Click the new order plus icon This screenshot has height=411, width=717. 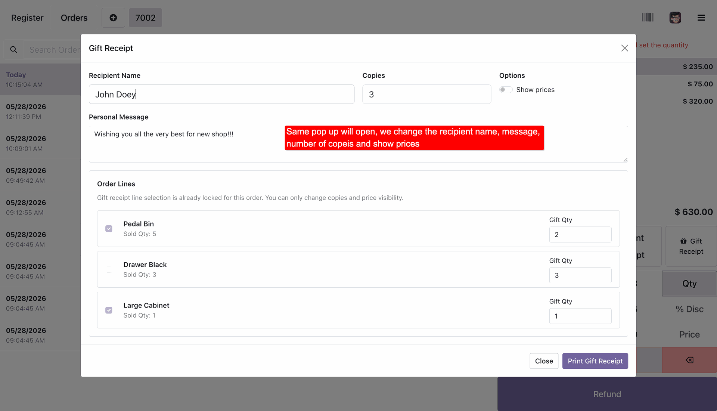(113, 18)
